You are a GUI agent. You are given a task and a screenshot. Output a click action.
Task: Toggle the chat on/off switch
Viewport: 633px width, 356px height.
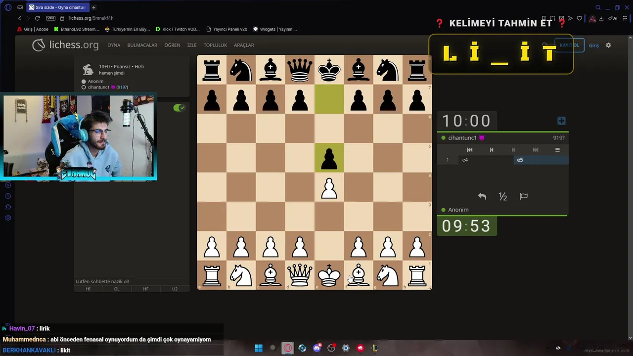[x=180, y=108]
